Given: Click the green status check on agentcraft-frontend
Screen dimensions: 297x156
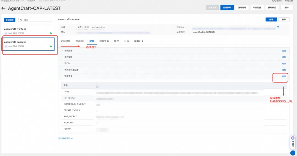Looking at the screenshot, I should click(51, 33).
